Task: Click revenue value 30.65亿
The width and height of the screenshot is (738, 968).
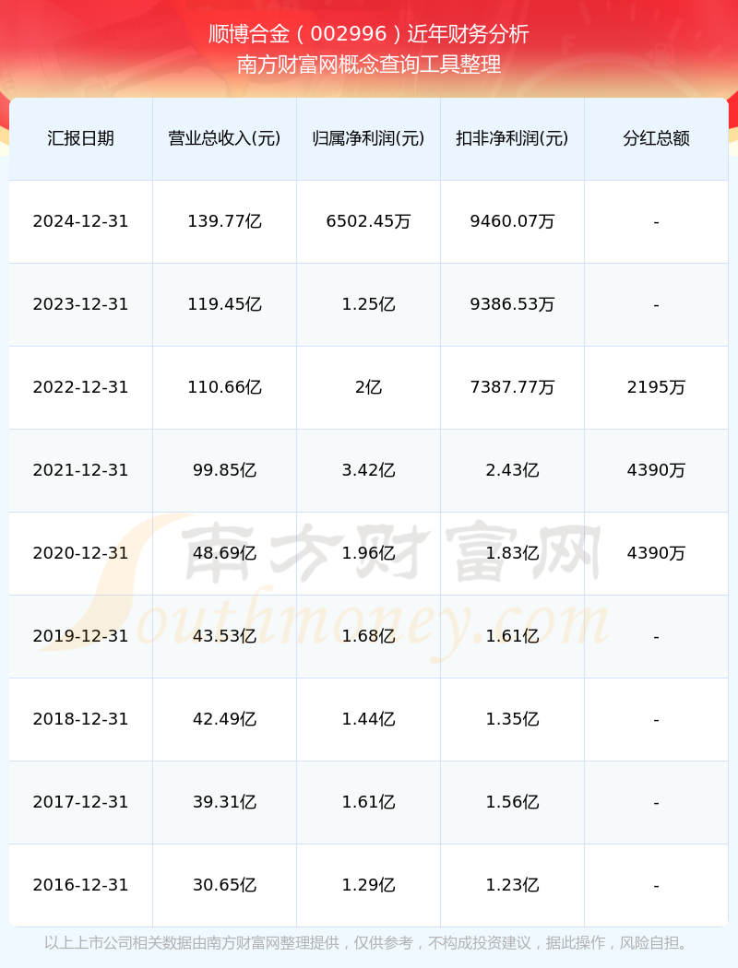Action: click(225, 885)
